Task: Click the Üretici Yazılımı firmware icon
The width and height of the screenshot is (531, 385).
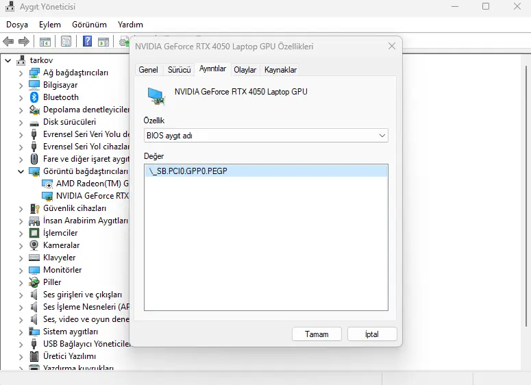Action: [x=34, y=356]
